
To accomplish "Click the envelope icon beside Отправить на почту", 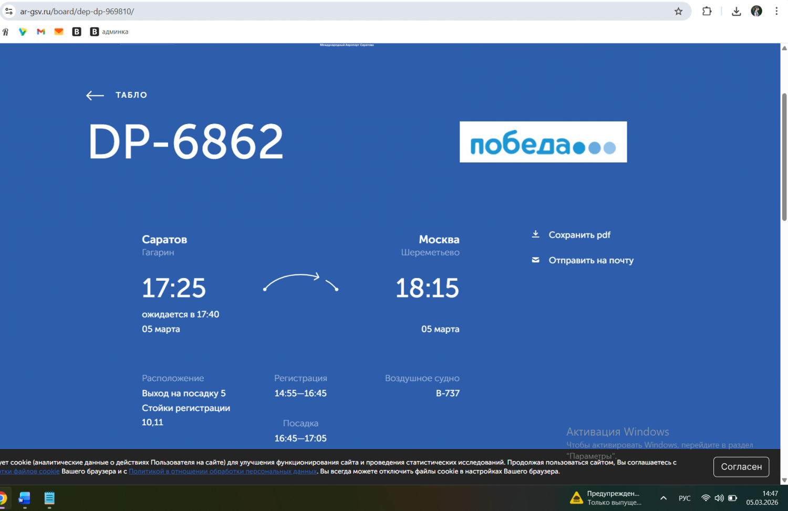I will [535, 260].
